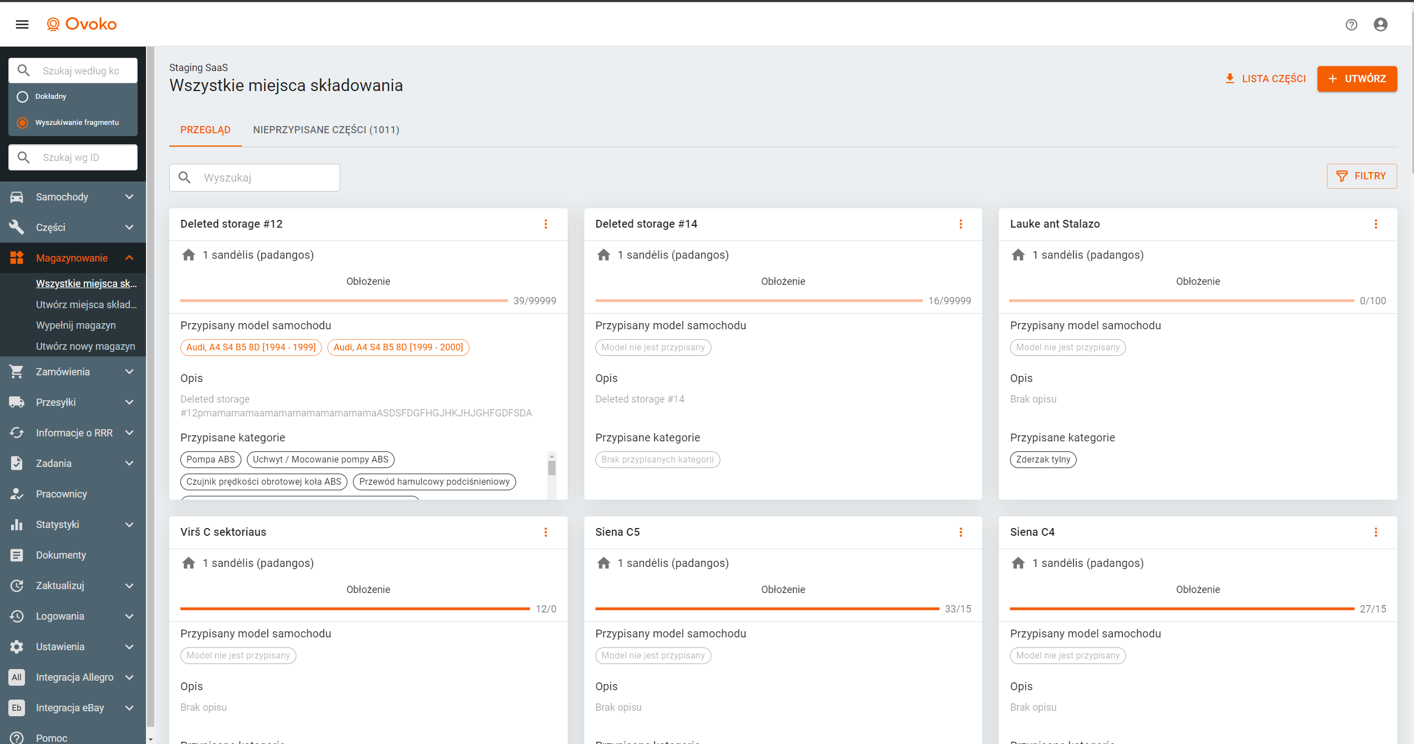Click the Integracja eBay Eb icon
The height and width of the screenshot is (744, 1414).
[x=17, y=708]
